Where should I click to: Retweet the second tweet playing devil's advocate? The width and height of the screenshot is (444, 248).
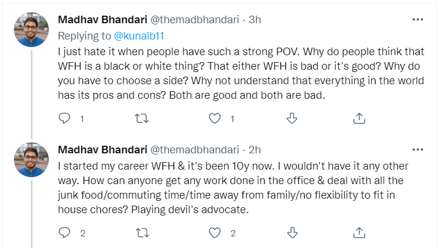click(x=141, y=233)
